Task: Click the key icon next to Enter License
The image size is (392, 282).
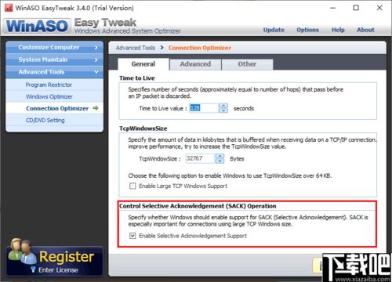Action: [x=33, y=269]
